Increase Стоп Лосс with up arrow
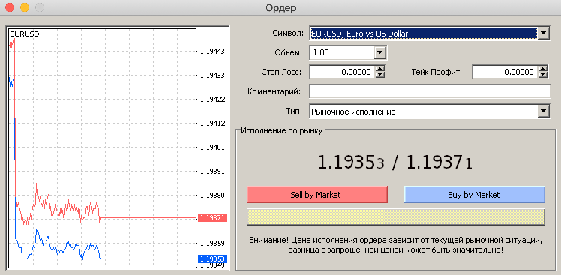561x275 pixels. click(380, 69)
